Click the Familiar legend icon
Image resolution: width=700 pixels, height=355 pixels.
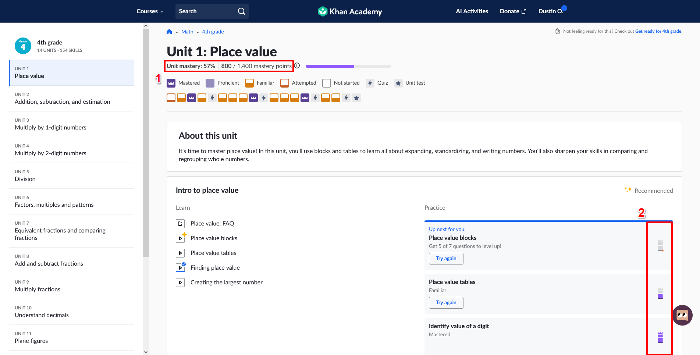point(249,83)
